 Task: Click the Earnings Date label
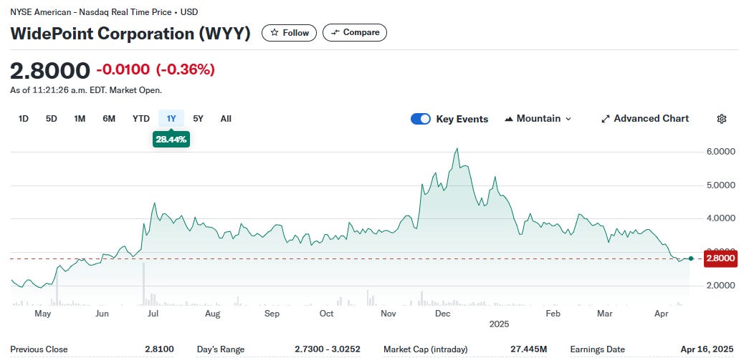pyautogui.click(x=597, y=349)
